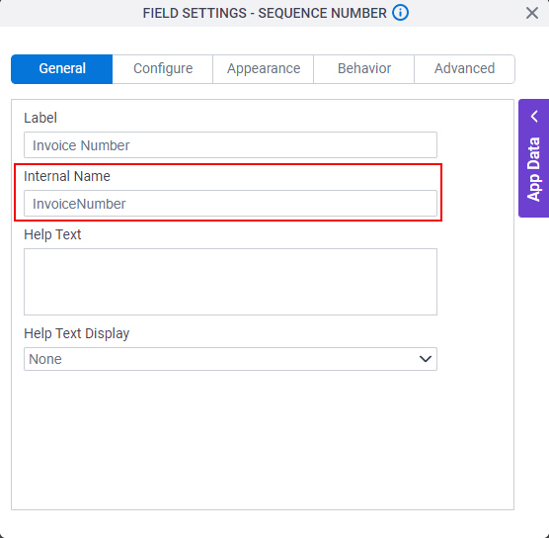549x538 pixels.
Task: Switch to the Configure tab
Action: tap(163, 69)
